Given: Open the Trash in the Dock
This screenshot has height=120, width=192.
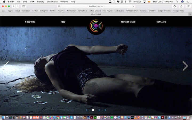Looking at the screenshot, I should pos(188,118).
